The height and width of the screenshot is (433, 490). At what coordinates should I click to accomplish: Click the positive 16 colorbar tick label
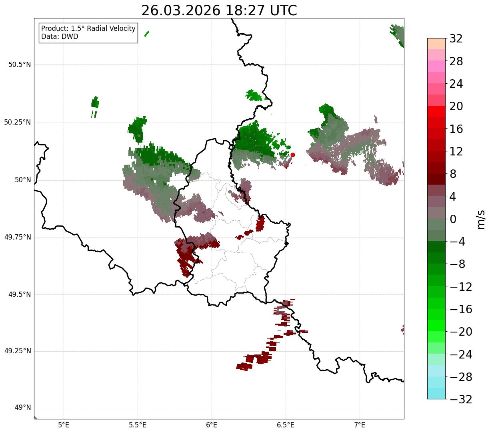[456, 129]
